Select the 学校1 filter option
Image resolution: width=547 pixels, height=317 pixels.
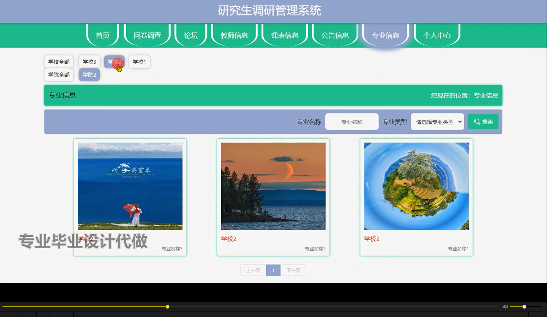(x=139, y=61)
